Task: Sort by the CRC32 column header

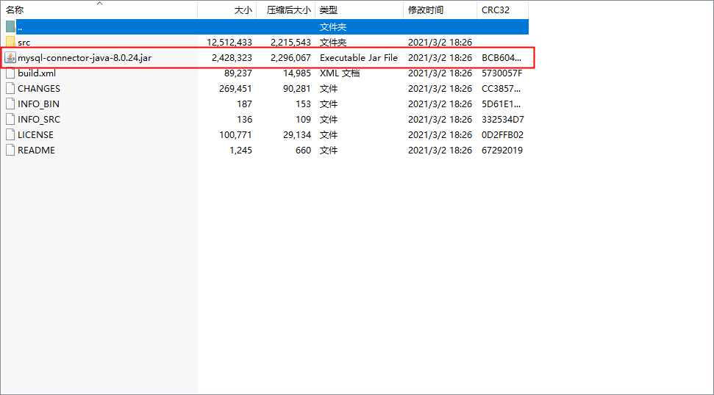Action: [x=503, y=10]
